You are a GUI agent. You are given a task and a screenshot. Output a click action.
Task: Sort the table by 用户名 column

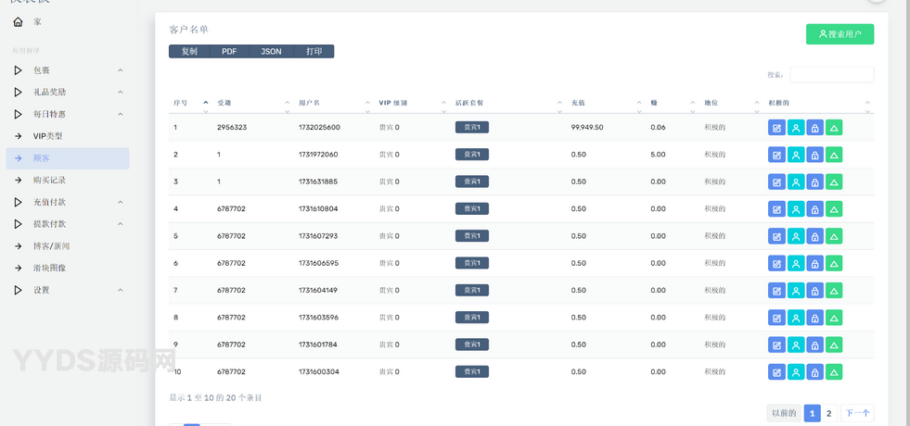point(334,103)
